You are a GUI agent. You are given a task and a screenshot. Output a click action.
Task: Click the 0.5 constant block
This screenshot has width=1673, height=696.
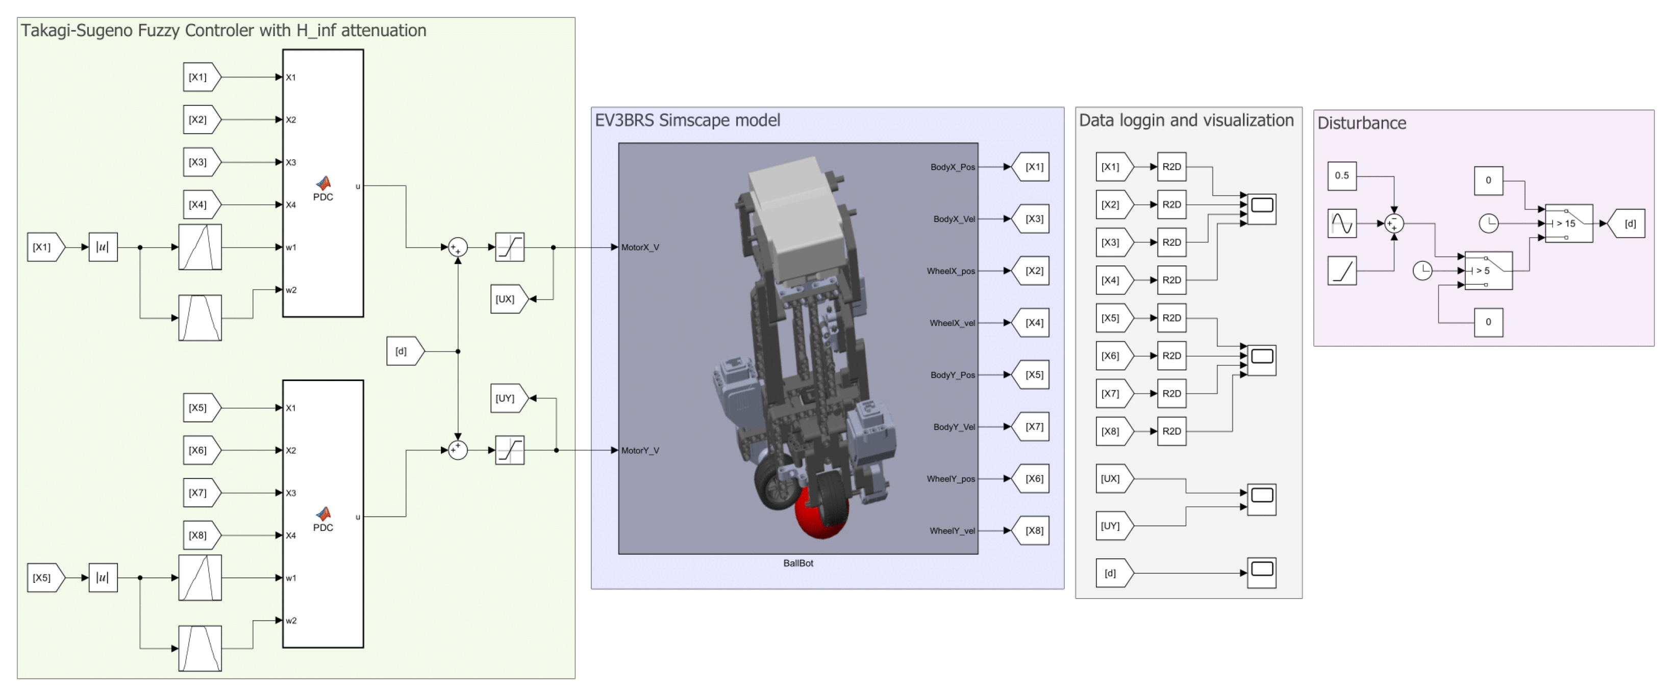click(x=1342, y=176)
